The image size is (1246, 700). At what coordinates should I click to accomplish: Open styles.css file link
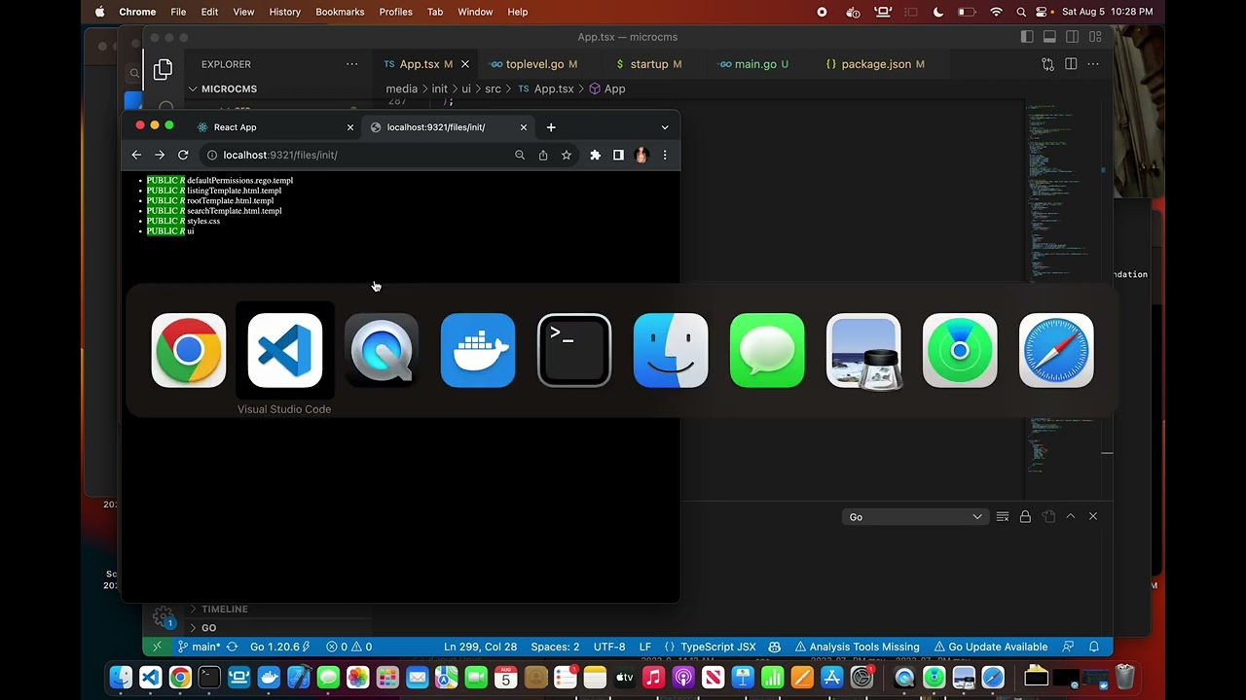pos(203,221)
